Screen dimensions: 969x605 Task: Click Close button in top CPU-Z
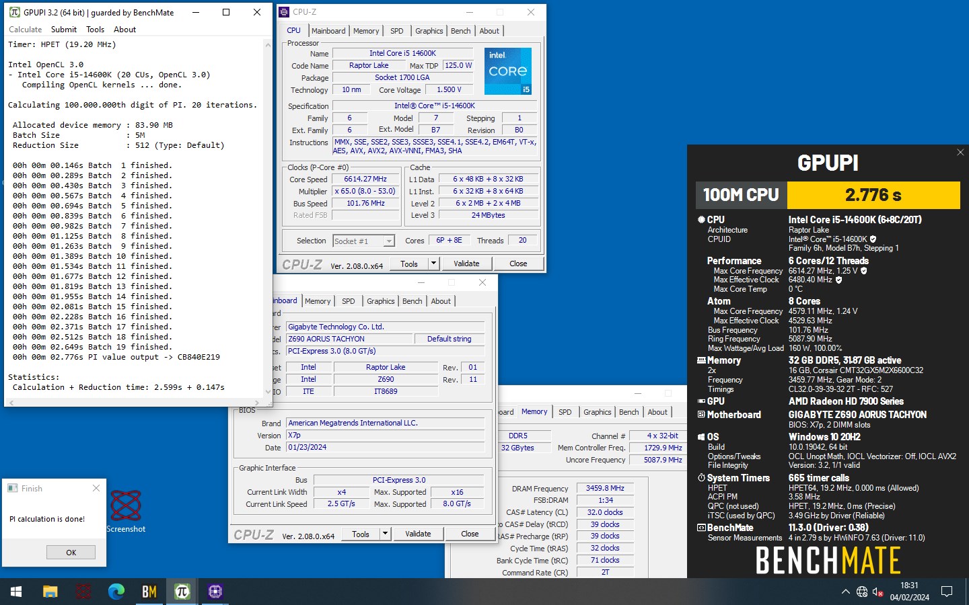518,264
